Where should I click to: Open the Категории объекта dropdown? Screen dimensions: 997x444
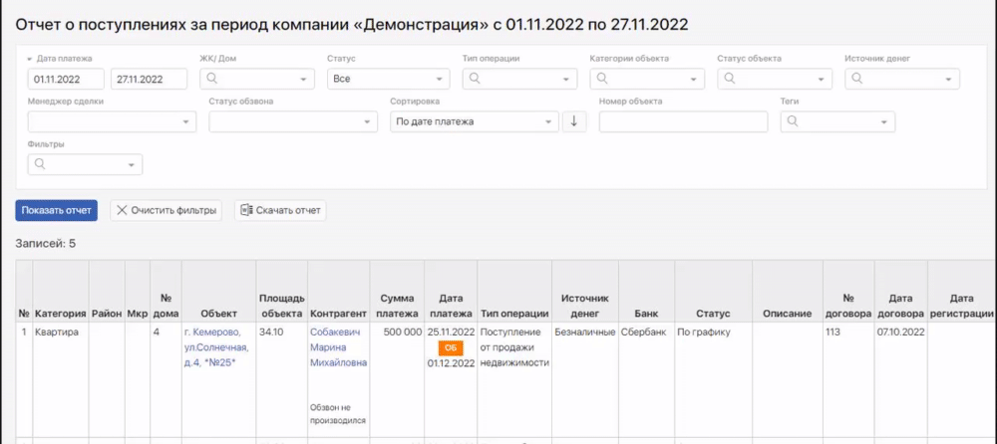point(646,79)
